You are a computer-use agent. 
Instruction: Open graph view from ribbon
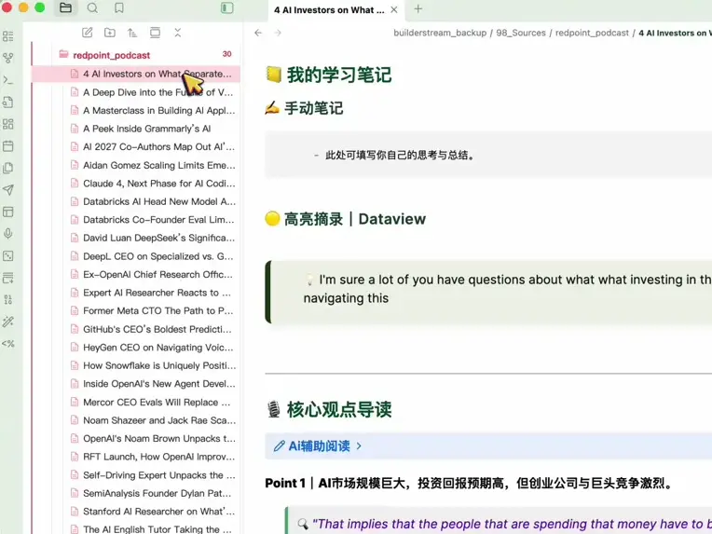point(8,58)
